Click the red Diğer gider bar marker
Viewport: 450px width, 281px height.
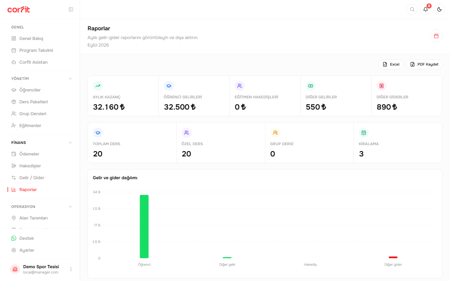tap(393, 257)
